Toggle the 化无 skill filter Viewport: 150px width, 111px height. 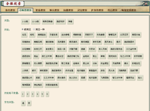pyautogui.click(x=24, y=35)
